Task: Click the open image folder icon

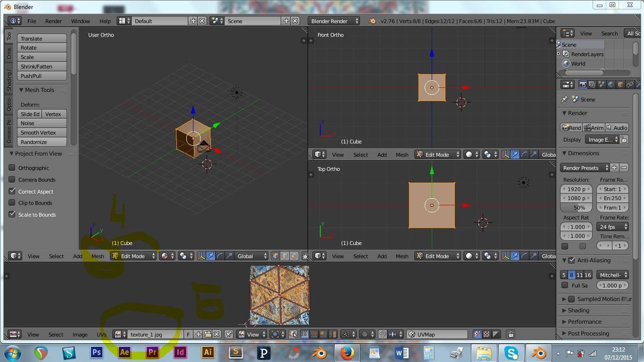Action: (208, 334)
